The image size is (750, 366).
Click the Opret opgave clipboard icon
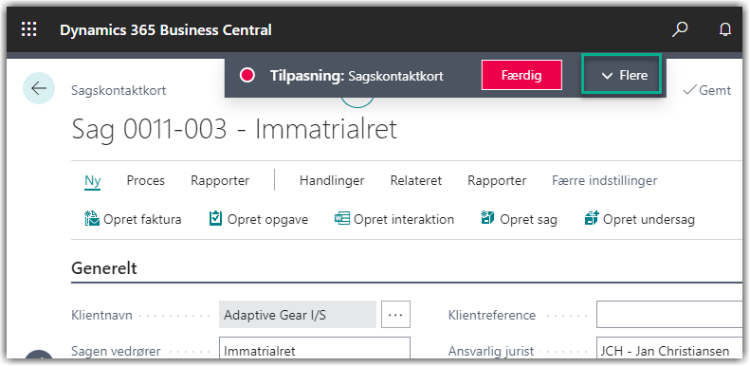tap(216, 219)
